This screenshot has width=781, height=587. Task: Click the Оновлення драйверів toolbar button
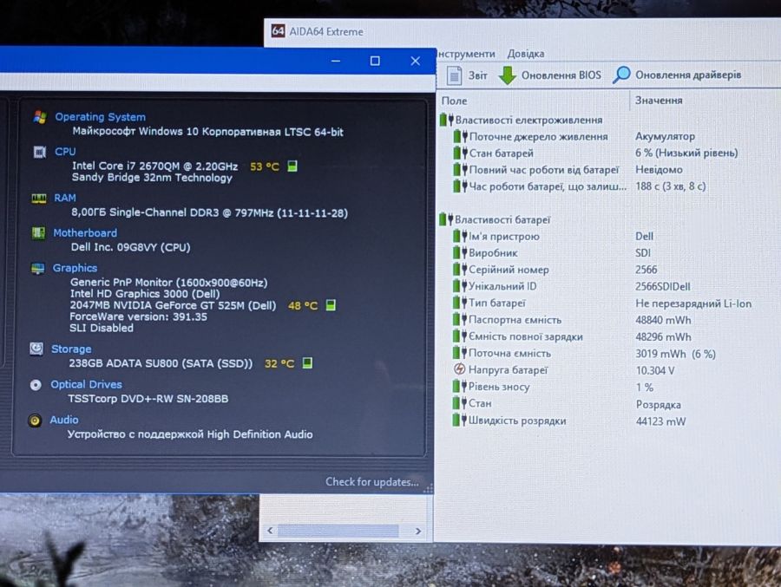point(676,75)
